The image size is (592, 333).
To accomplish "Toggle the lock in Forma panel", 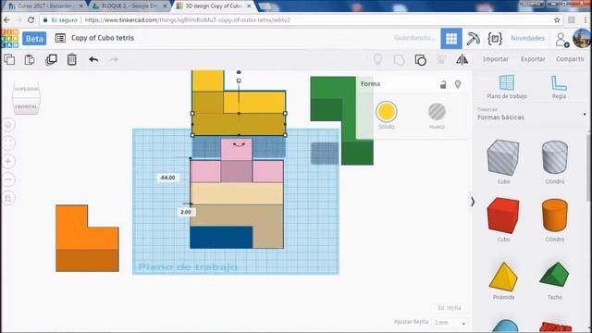I will (x=443, y=84).
